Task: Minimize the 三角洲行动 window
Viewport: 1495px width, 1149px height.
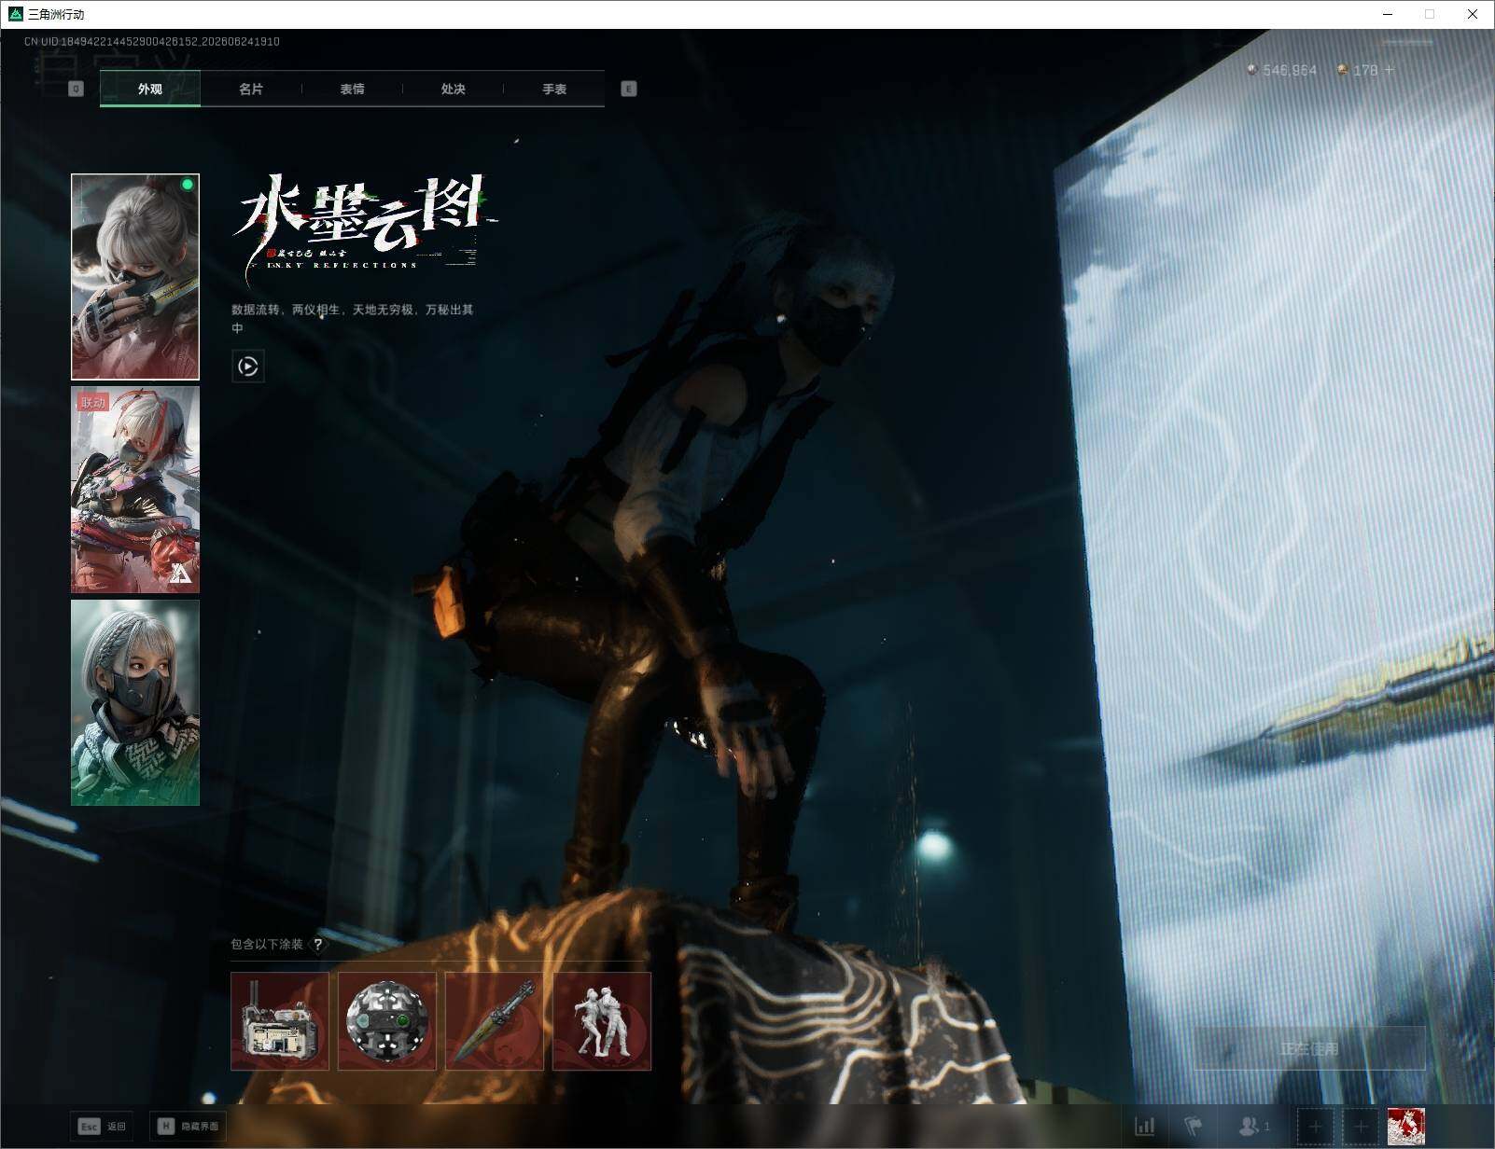Action: (x=1388, y=14)
